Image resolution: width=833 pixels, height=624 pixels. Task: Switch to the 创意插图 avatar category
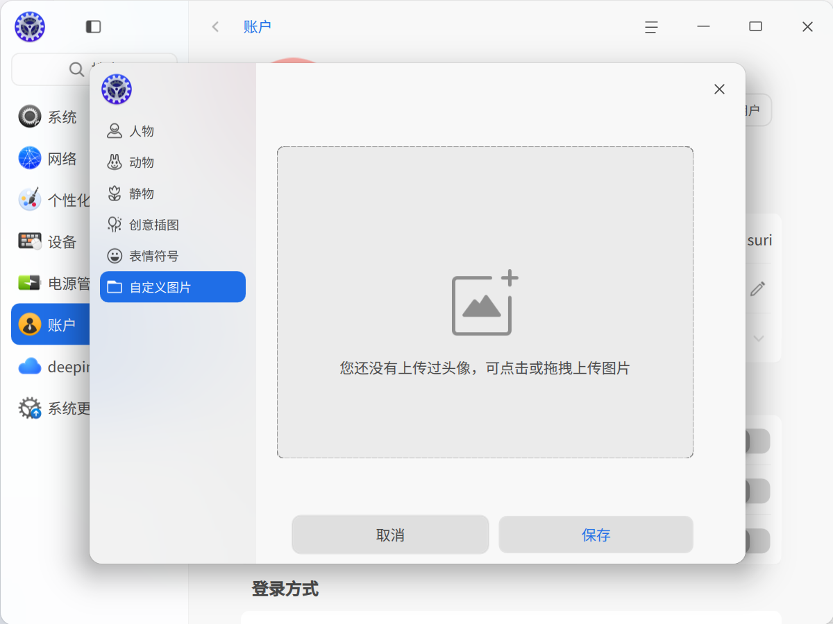(173, 225)
